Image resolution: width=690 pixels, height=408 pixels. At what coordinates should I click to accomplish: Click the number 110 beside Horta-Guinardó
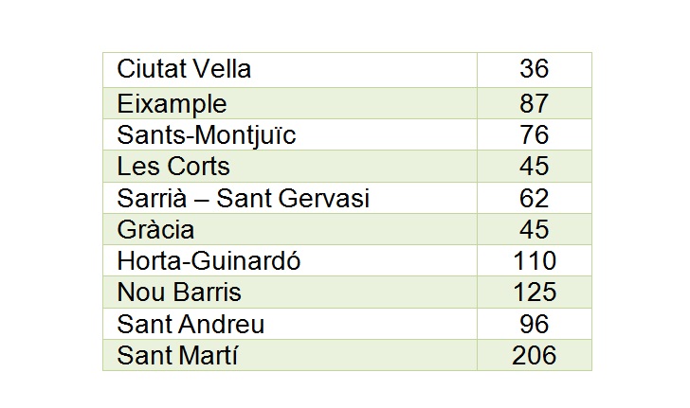pyautogui.click(x=535, y=261)
